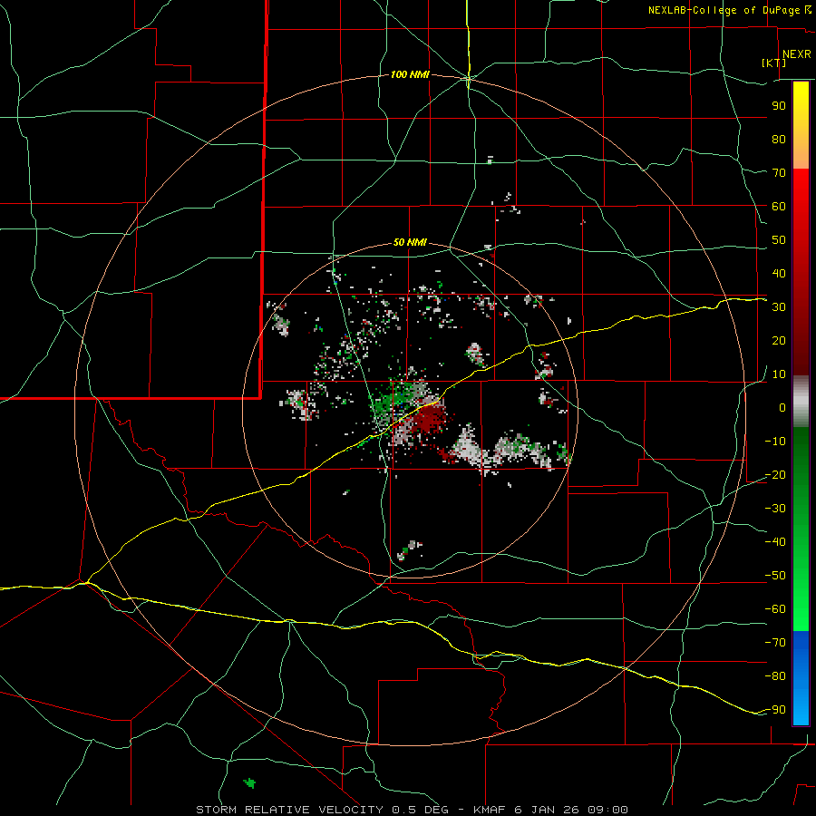Click the 80 value on velocity legend
This screenshot has width=816, height=816.
tap(779, 139)
